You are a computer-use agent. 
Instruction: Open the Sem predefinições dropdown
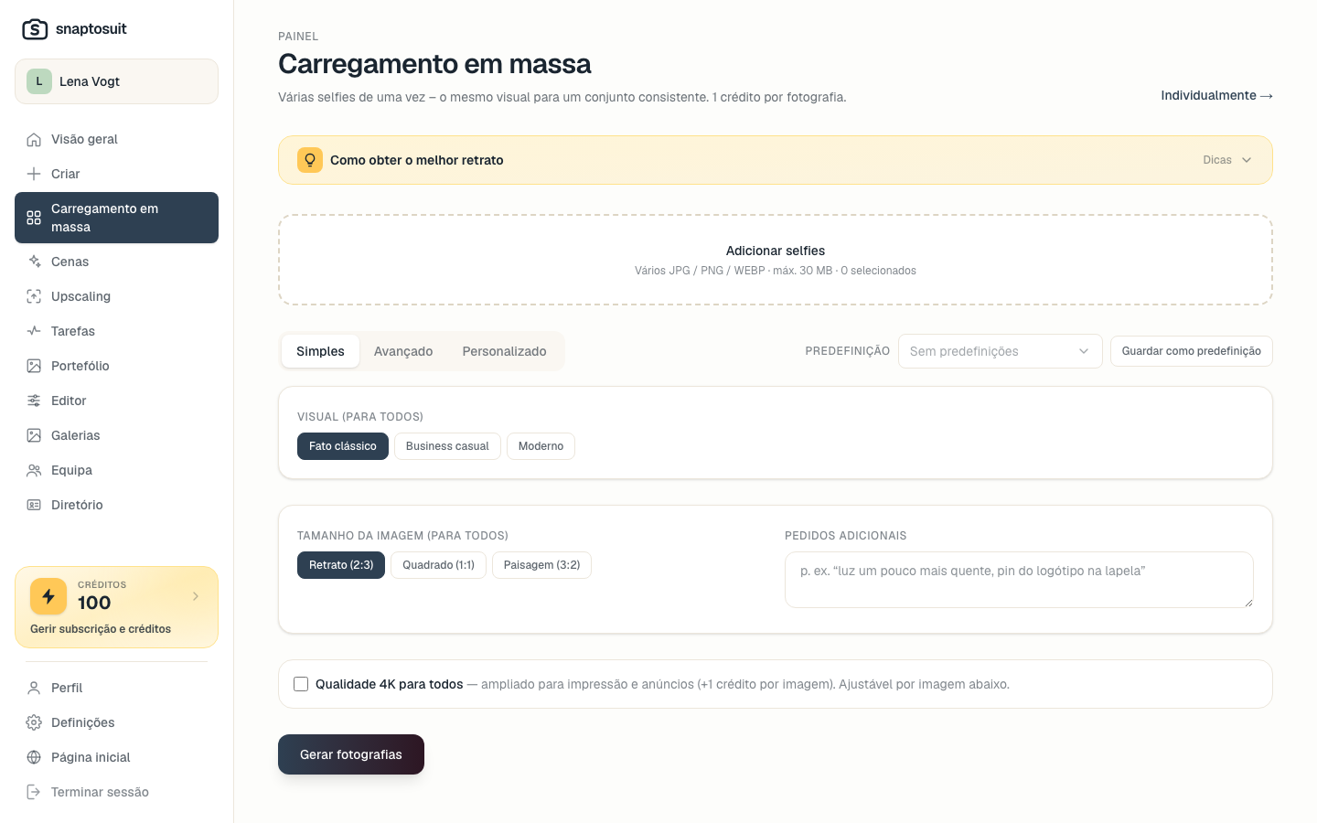pos(1000,351)
